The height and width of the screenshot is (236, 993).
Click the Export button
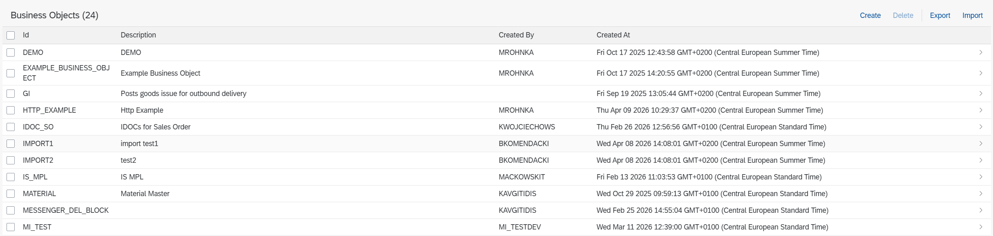tap(940, 15)
